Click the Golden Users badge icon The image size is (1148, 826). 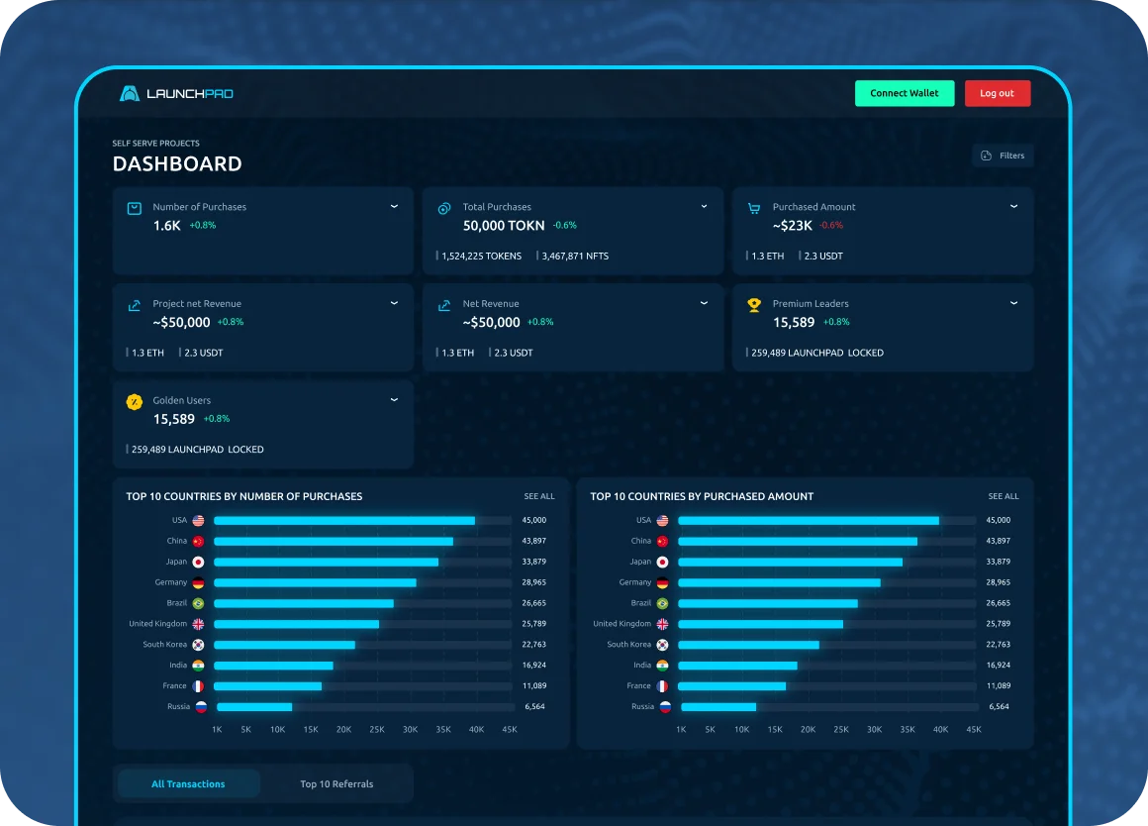coord(135,402)
